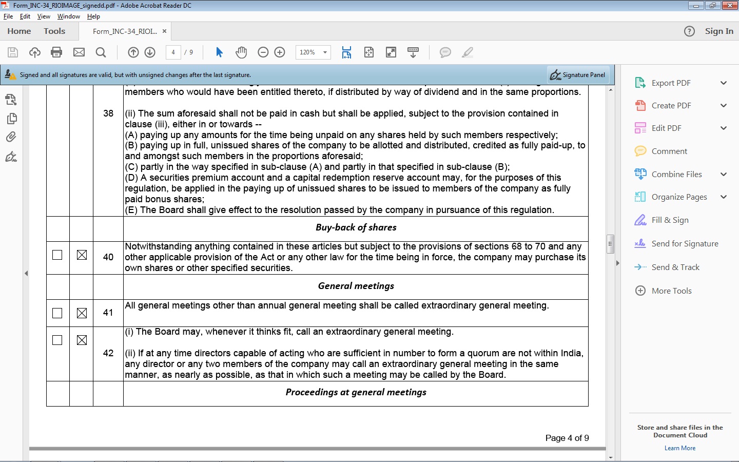Open the Print dialog
The width and height of the screenshot is (739, 462).
pos(56,52)
